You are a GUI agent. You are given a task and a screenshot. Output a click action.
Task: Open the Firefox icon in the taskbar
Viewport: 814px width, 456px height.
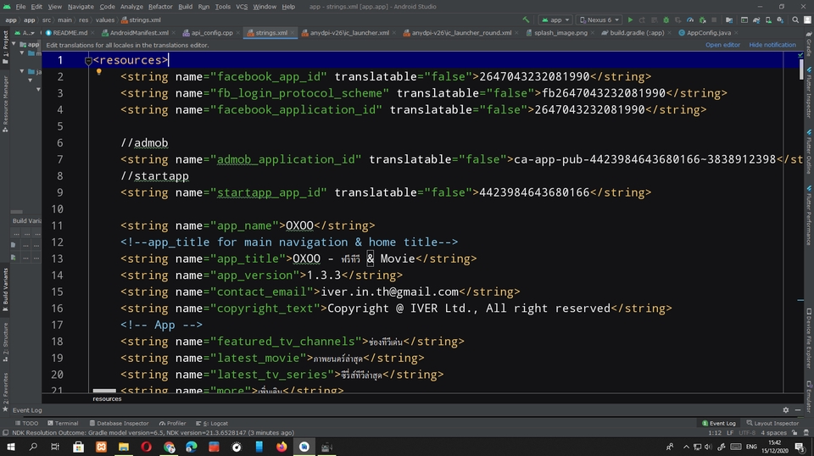(282, 447)
